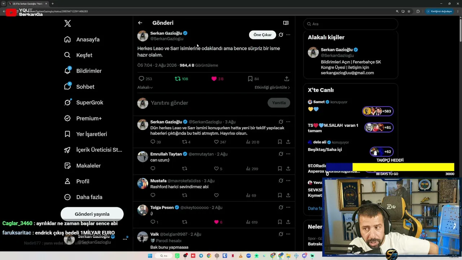Go to Anasayfa in the sidebar

(82, 39)
